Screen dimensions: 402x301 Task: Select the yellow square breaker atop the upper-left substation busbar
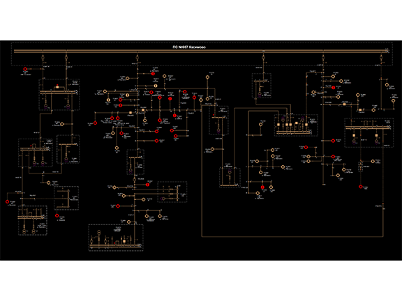coord(57,87)
